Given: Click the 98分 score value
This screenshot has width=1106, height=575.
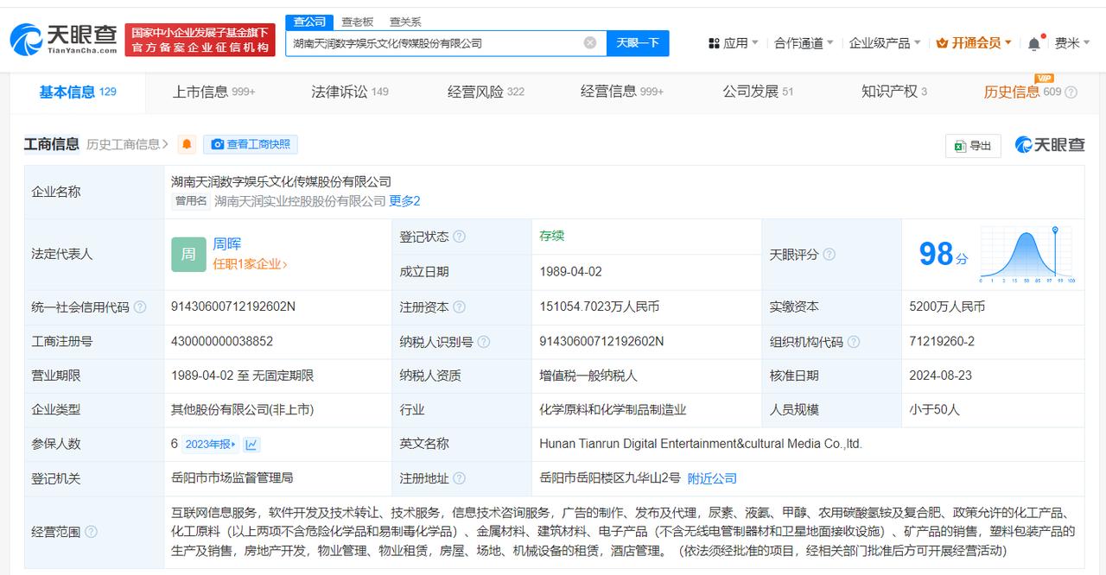Looking at the screenshot, I should tap(943, 254).
